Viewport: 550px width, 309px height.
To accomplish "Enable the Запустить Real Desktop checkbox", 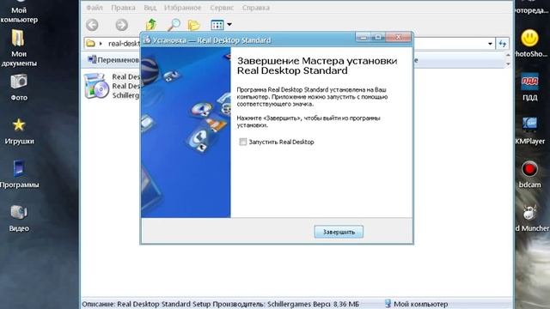I will click(x=242, y=142).
